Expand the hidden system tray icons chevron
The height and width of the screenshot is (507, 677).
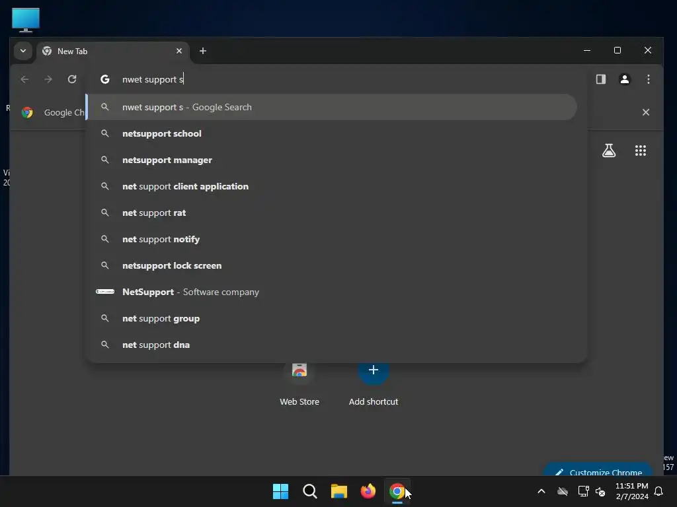tap(541, 491)
